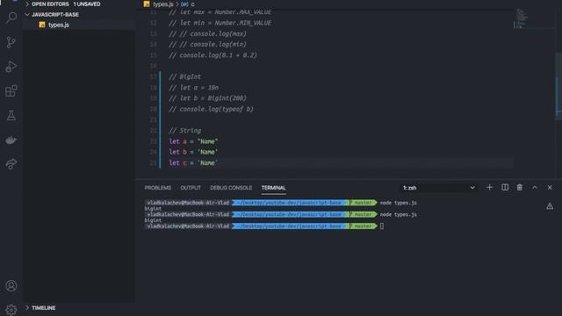Screen dimensions: 562x316
Task: Select the Terminal tab
Action: (273, 188)
